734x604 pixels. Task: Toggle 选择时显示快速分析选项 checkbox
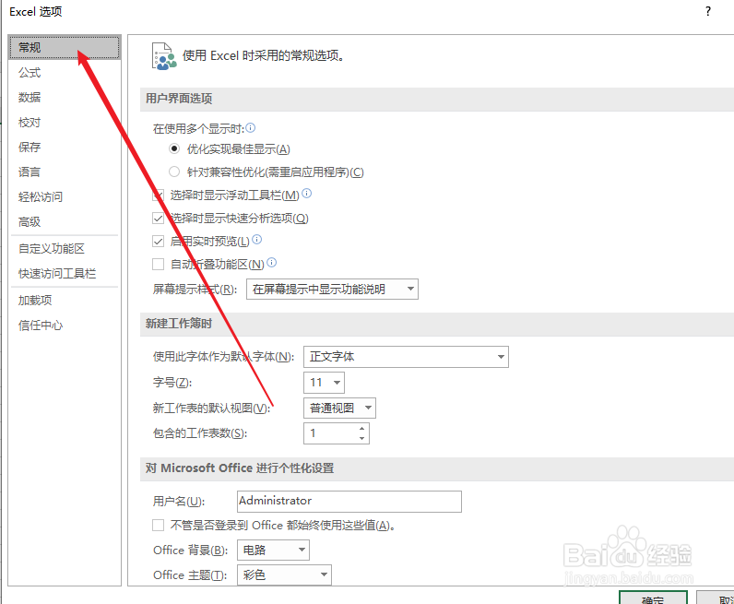click(x=159, y=219)
